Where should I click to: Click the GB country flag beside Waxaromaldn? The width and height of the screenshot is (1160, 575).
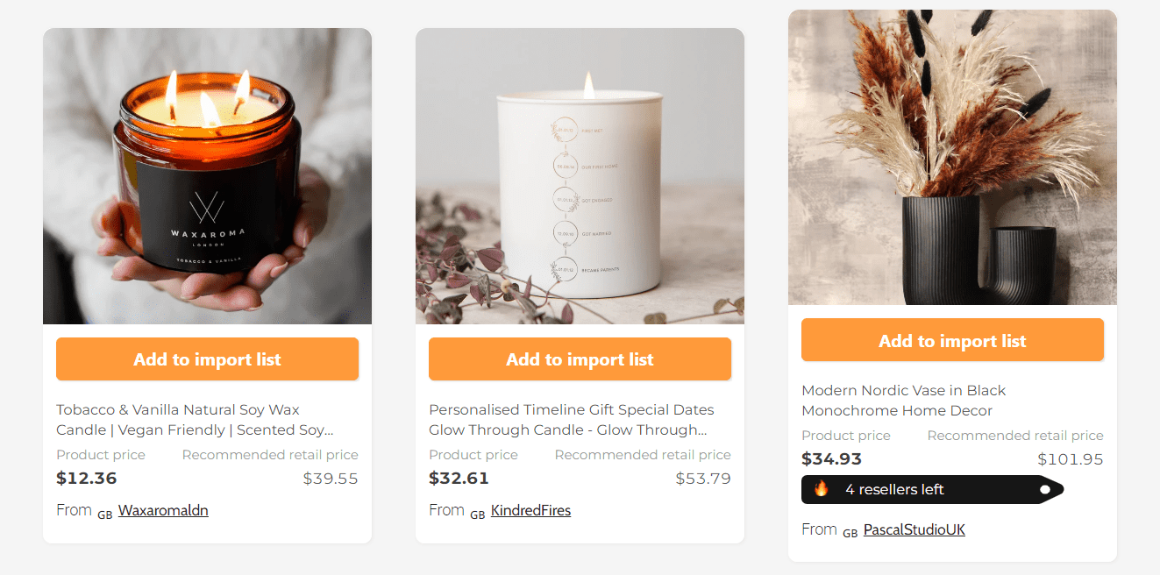tap(103, 512)
